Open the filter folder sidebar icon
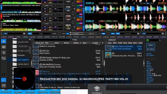167x94 pixels. [x=4, y=52]
